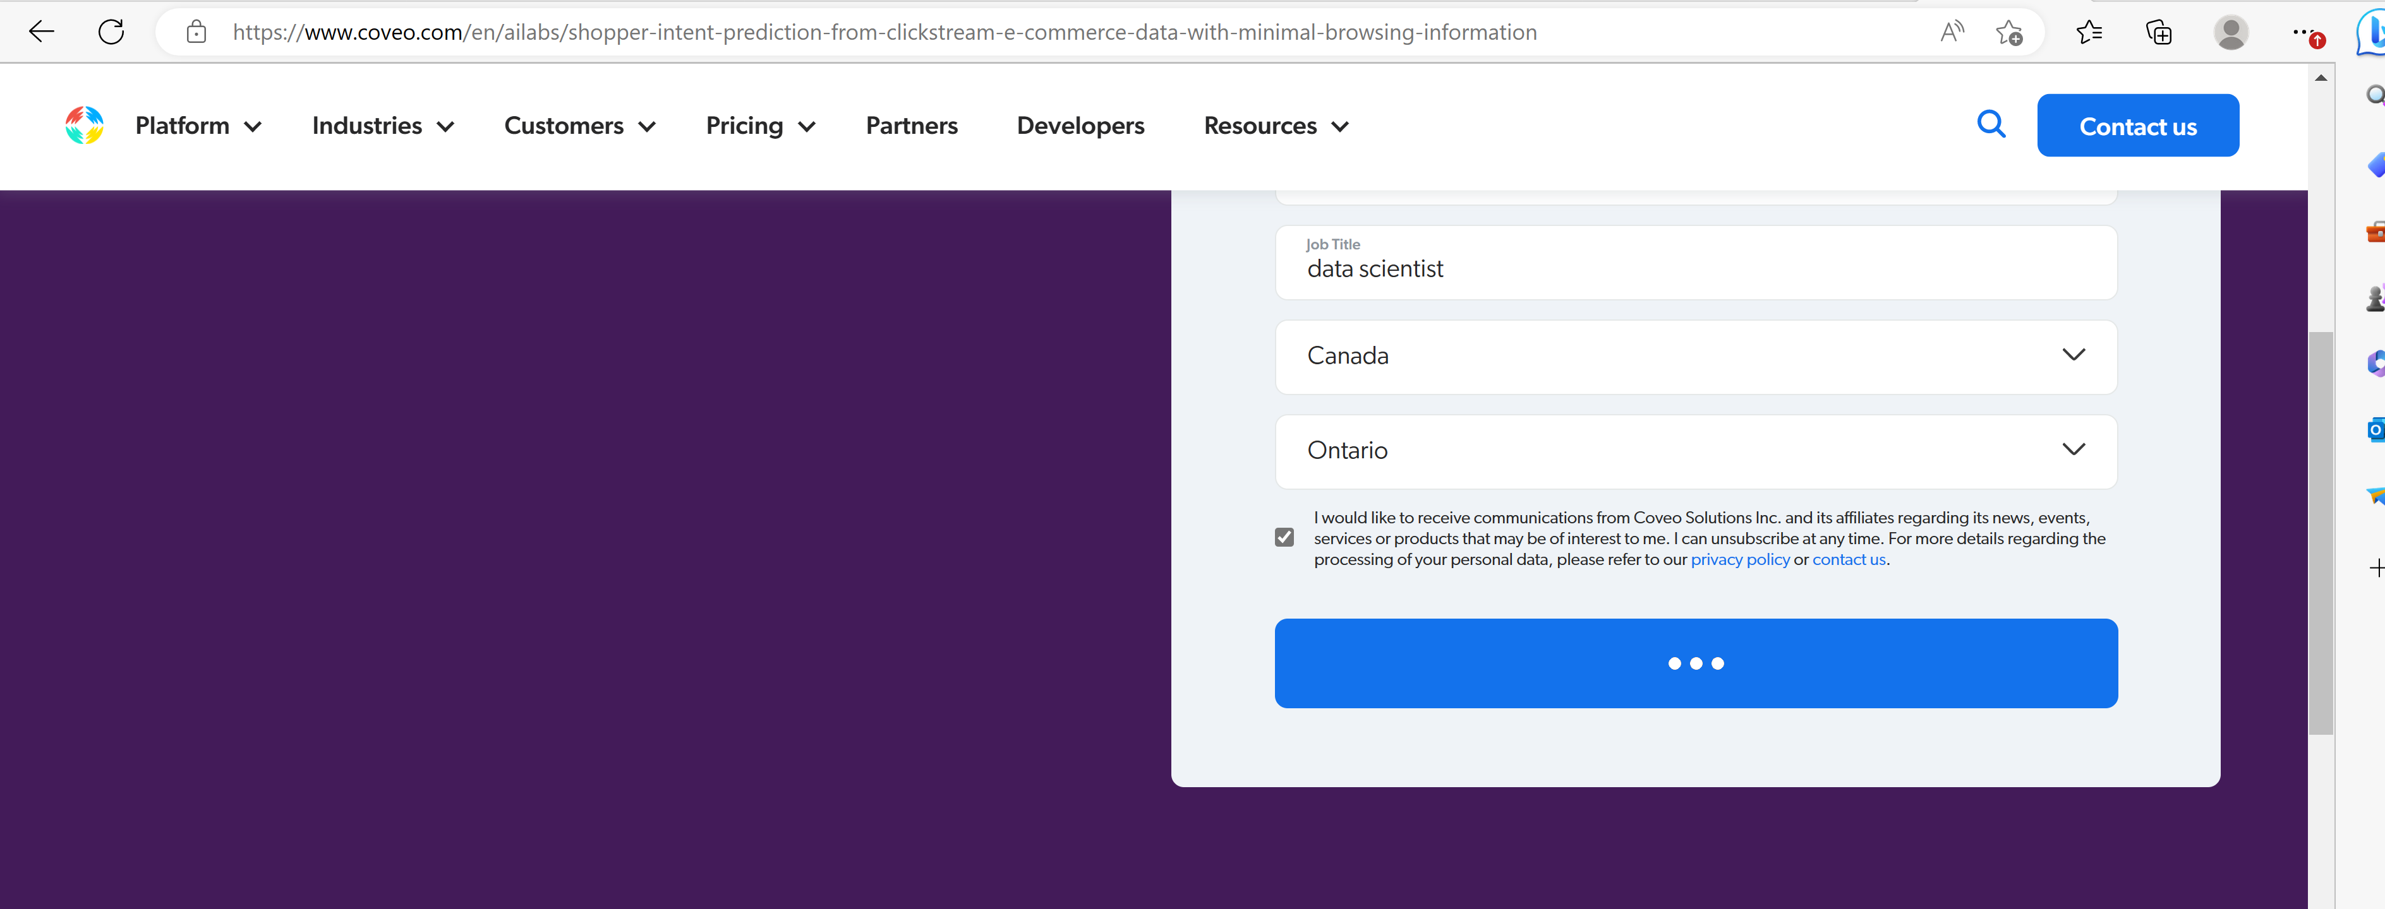The width and height of the screenshot is (2385, 909).
Task: Click the user profile avatar
Action: pyautogui.click(x=2230, y=32)
